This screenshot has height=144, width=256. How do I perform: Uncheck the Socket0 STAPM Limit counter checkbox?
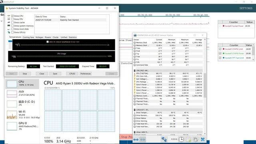(220, 49)
